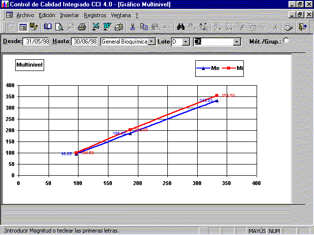Click the red Mi legend marker
Viewport: 314px width, 235px height.
pyautogui.click(x=229, y=69)
